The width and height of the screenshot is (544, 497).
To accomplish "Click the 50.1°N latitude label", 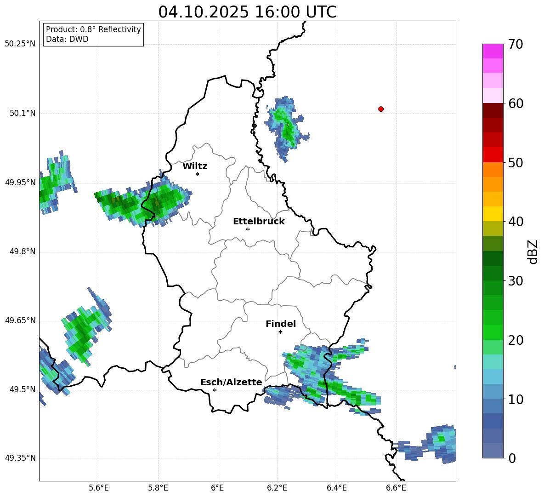I will point(23,113).
